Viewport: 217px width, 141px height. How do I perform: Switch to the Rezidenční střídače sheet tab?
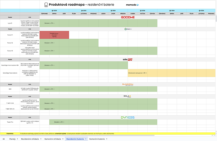coord(30,139)
